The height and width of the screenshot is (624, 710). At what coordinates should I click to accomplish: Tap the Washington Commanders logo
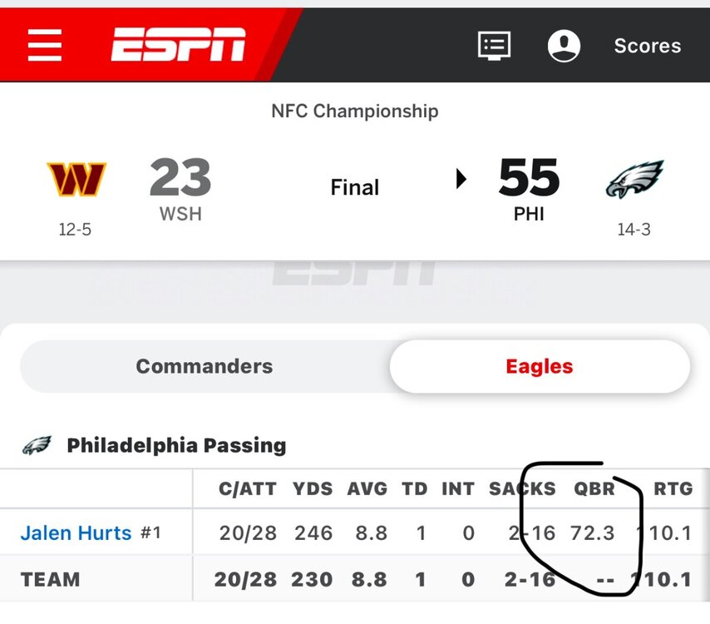coord(76,179)
